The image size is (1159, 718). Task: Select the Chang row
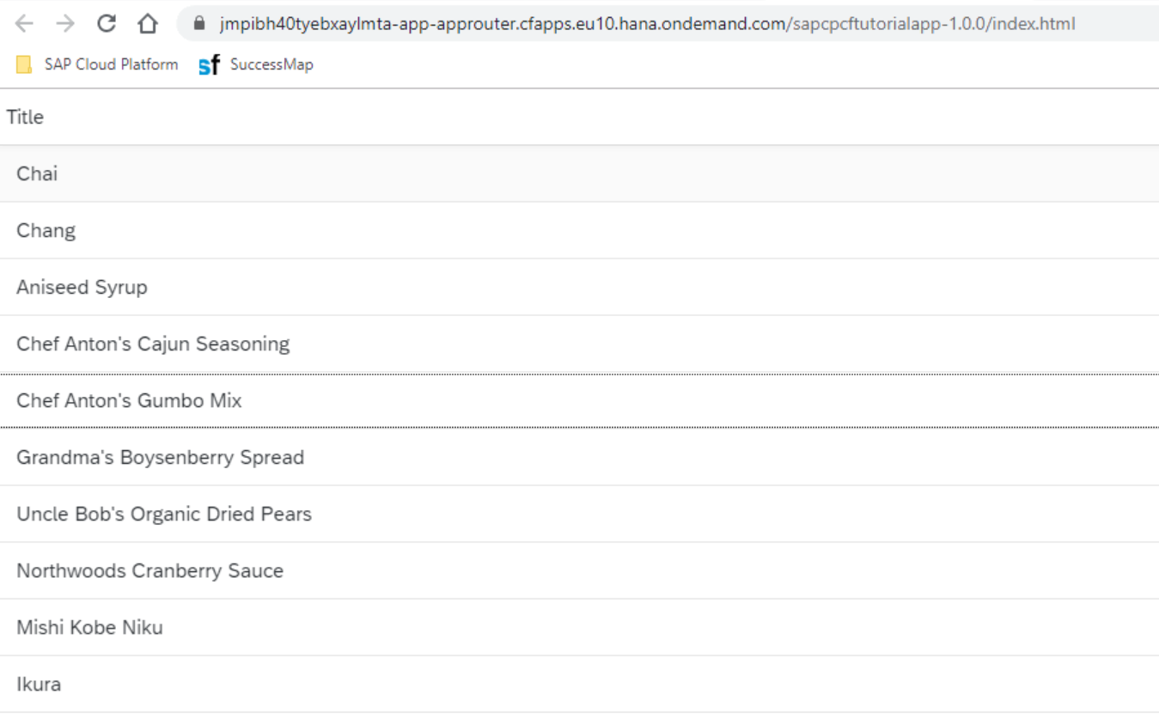click(579, 230)
